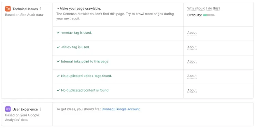
Task: Click checkmark next to <meta> tag is used
Action: pyautogui.click(x=58, y=33)
